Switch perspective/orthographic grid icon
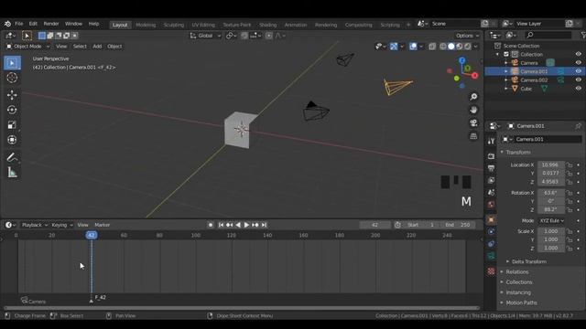586x329 pixels. point(473,136)
